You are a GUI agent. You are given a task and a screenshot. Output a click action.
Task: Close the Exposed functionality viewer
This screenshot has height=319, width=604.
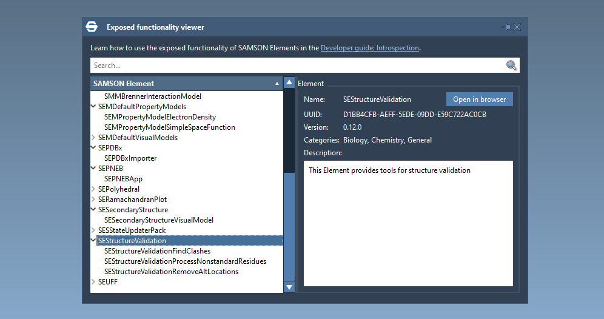point(517,27)
